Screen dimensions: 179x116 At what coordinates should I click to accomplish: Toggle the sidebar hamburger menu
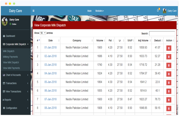pyautogui.click(x=33, y=11)
